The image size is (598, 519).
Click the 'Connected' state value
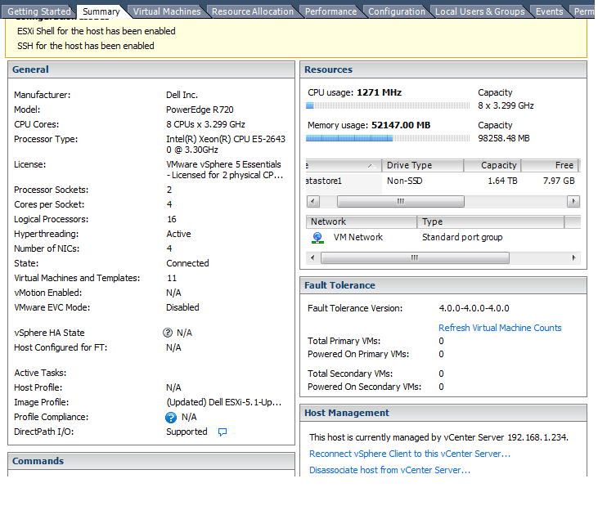(187, 263)
